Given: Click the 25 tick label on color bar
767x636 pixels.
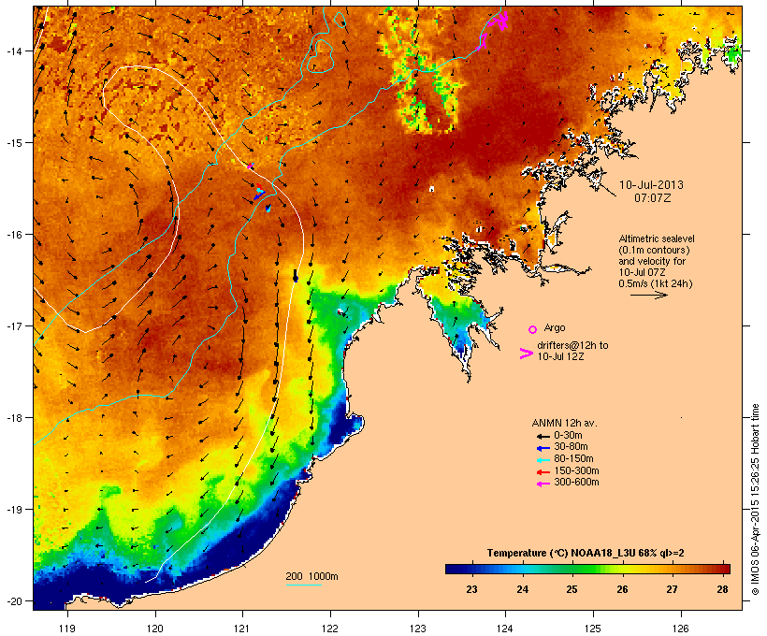Looking at the screenshot, I should pos(572,589).
